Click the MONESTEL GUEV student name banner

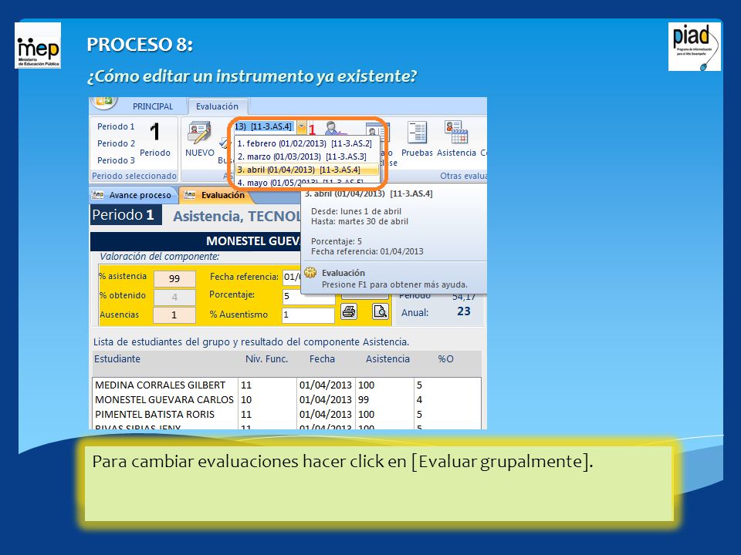tap(195, 241)
